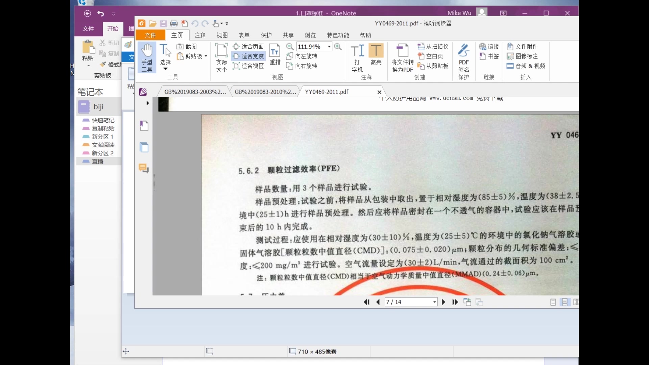The image size is (649, 365).
Task: Click the GB%2019083-2003 tab
Action: click(195, 92)
